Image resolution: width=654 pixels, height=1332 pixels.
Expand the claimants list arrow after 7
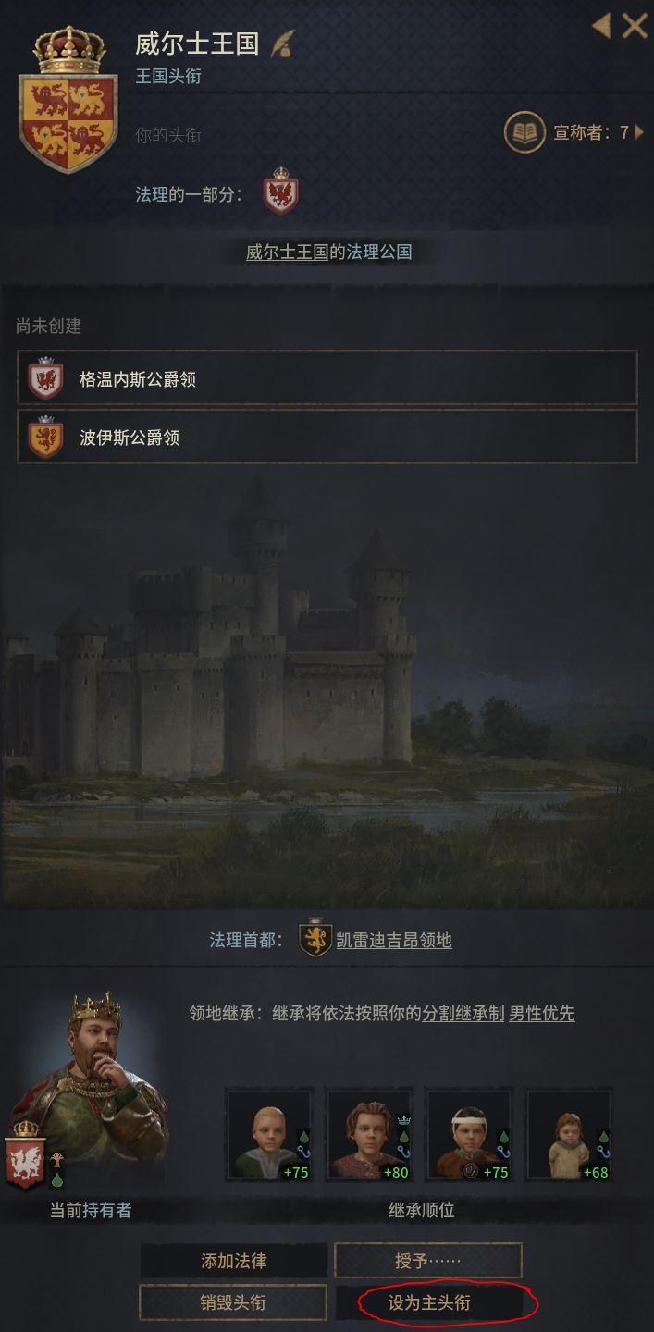click(x=639, y=132)
